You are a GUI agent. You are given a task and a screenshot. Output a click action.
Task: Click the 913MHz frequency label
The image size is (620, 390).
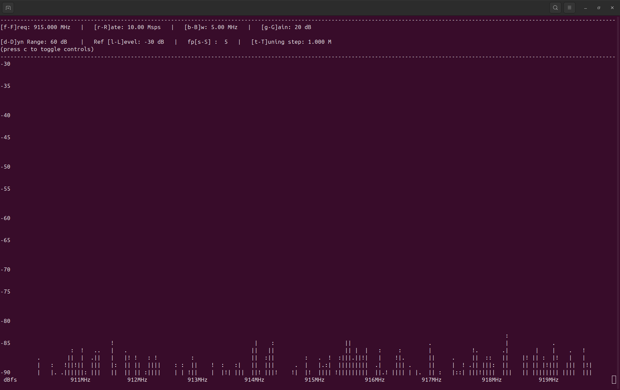point(198,380)
